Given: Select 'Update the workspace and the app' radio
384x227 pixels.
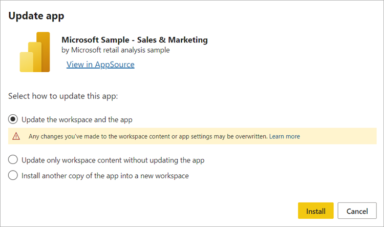Looking at the screenshot, I should (x=13, y=119).
